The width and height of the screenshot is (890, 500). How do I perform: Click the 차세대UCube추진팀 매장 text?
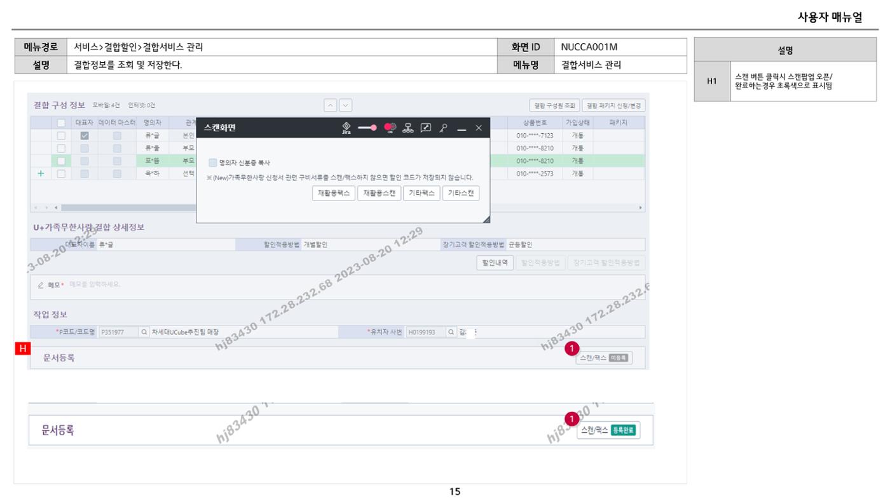[x=184, y=332]
